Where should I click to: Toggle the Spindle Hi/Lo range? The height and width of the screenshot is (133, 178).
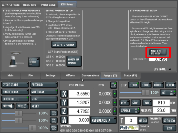[129, 111]
